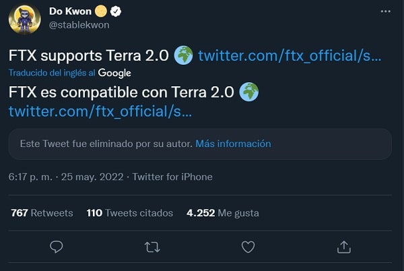Click the Google logo in translation note

[114, 73]
